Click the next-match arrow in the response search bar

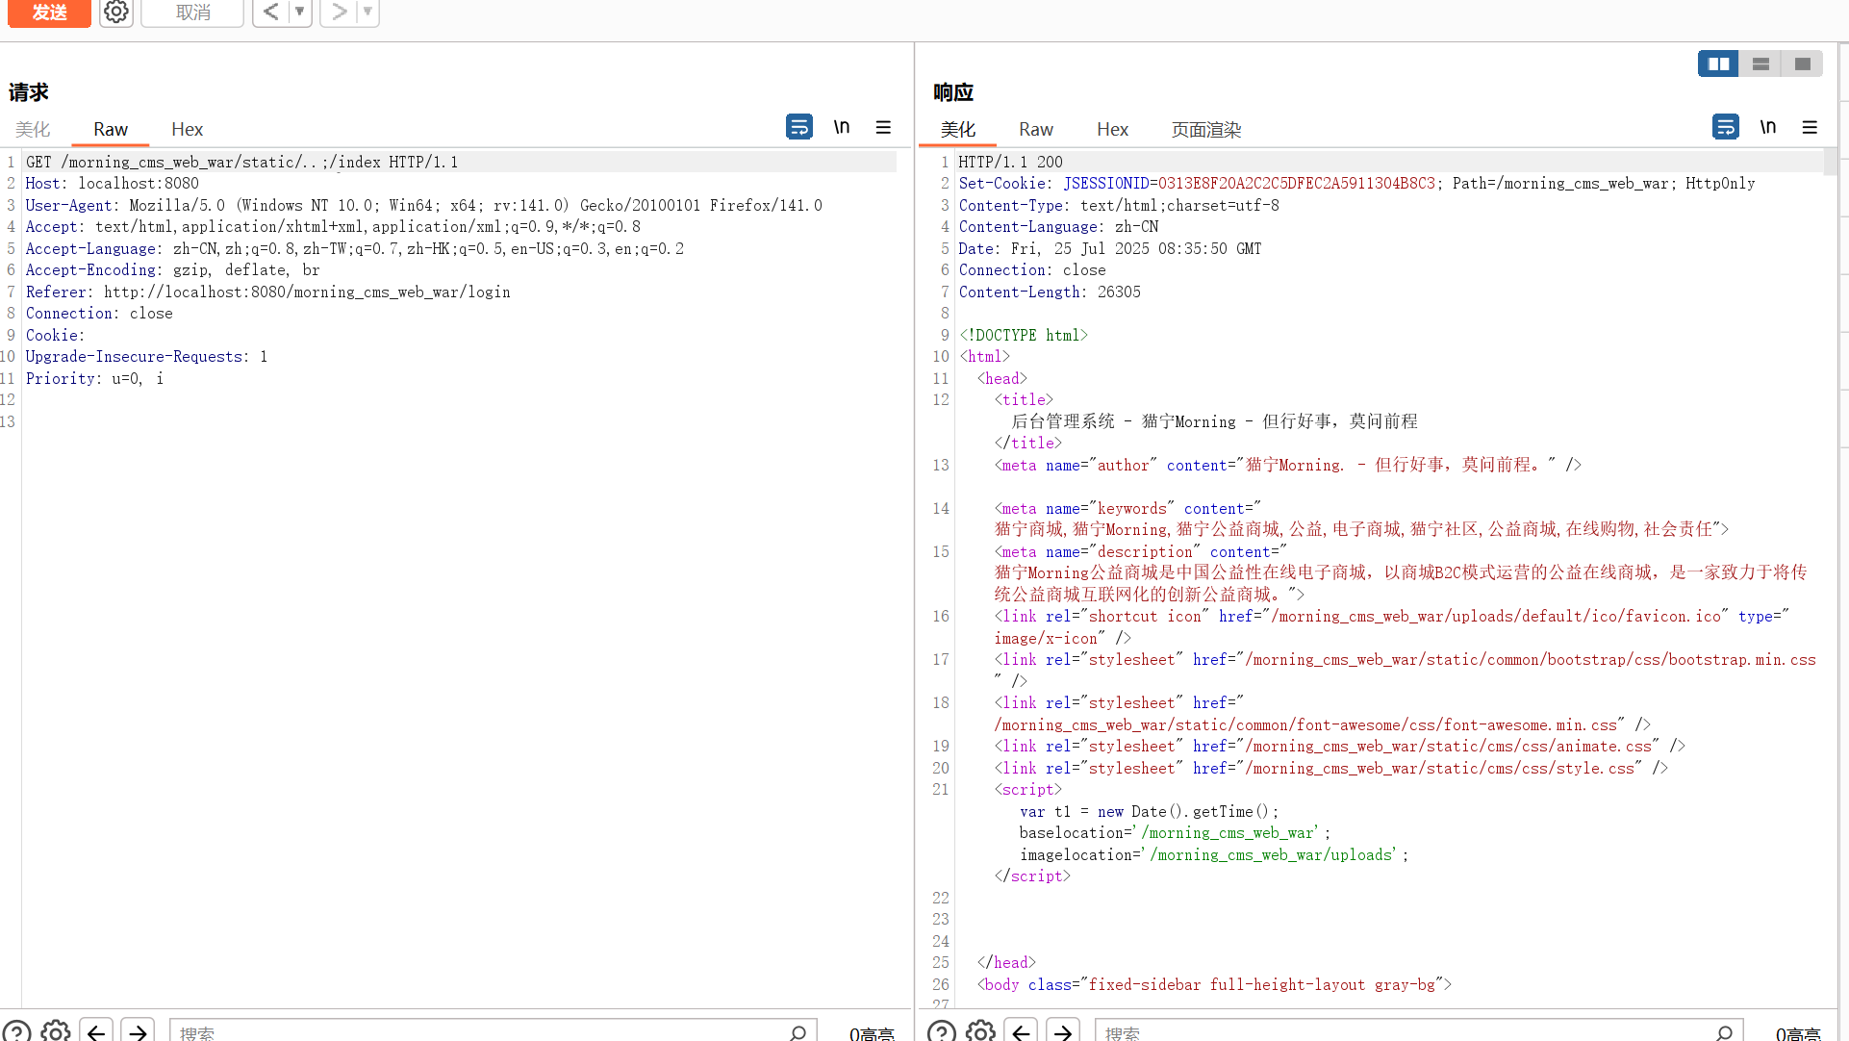coord(1063,1031)
